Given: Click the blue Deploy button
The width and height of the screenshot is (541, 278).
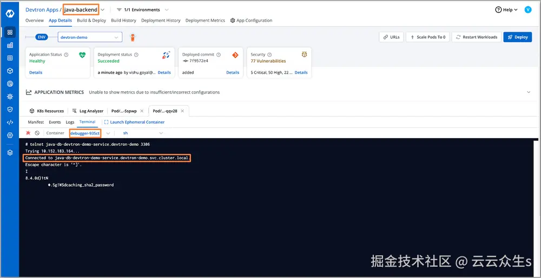Looking at the screenshot, I should 518,37.
